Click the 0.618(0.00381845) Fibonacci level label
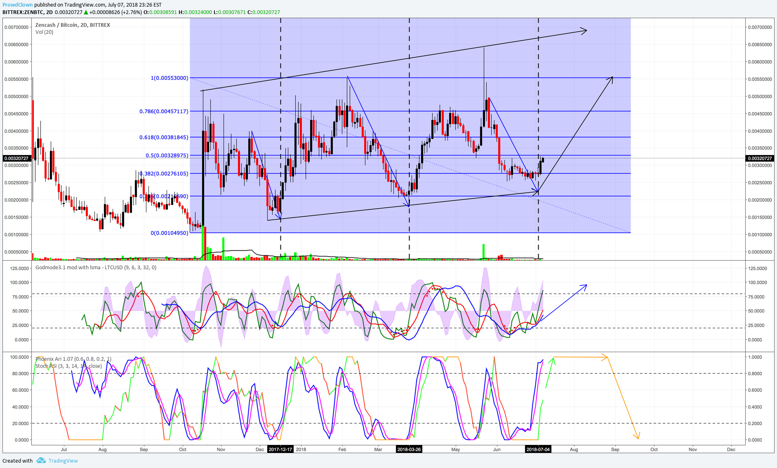 (164, 137)
